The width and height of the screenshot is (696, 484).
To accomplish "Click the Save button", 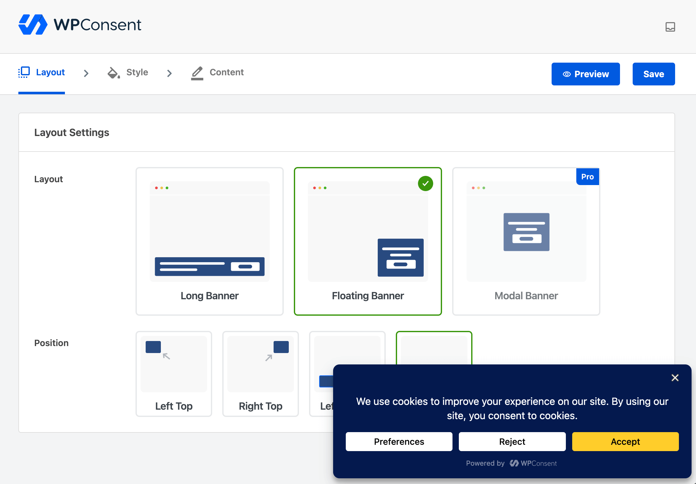I will click(654, 74).
